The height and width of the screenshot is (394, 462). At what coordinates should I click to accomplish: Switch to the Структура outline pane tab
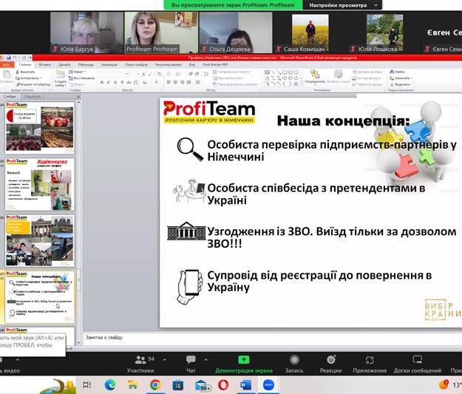(x=33, y=96)
